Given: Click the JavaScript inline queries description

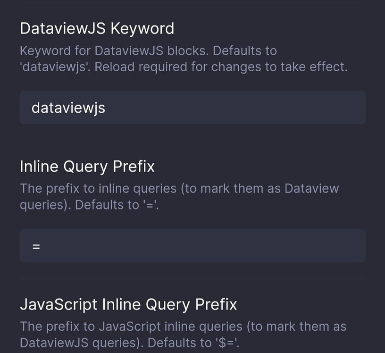Looking at the screenshot, I should (x=183, y=334).
